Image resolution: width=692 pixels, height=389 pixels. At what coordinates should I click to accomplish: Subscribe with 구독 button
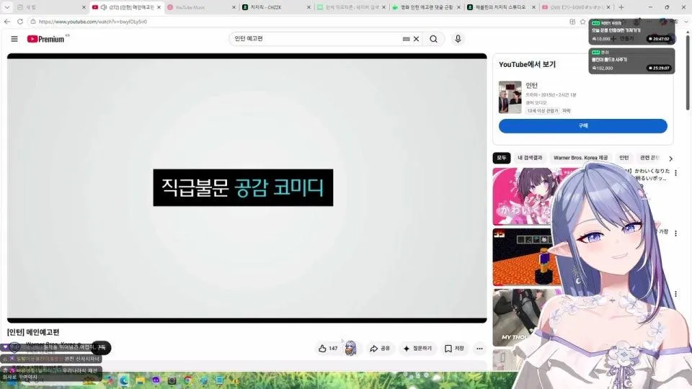coord(102,347)
